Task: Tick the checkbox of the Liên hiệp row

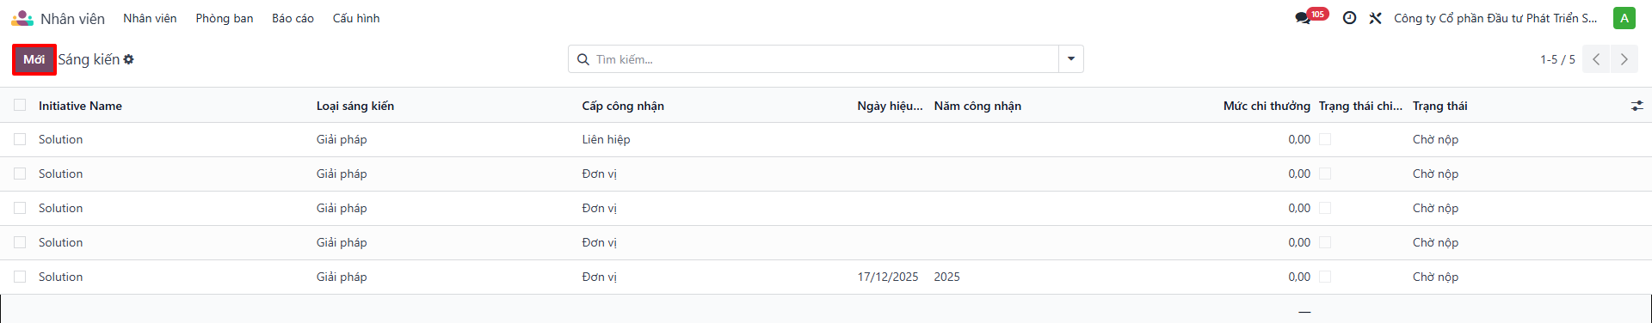Action: point(20,139)
